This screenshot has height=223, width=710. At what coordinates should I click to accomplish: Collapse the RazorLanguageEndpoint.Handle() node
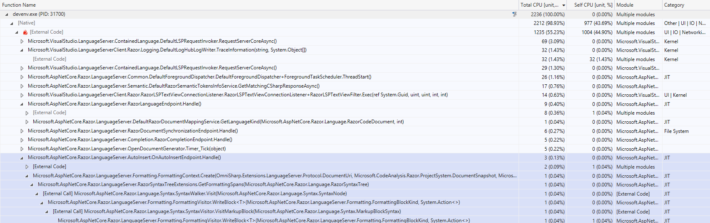pyautogui.click(x=22, y=104)
